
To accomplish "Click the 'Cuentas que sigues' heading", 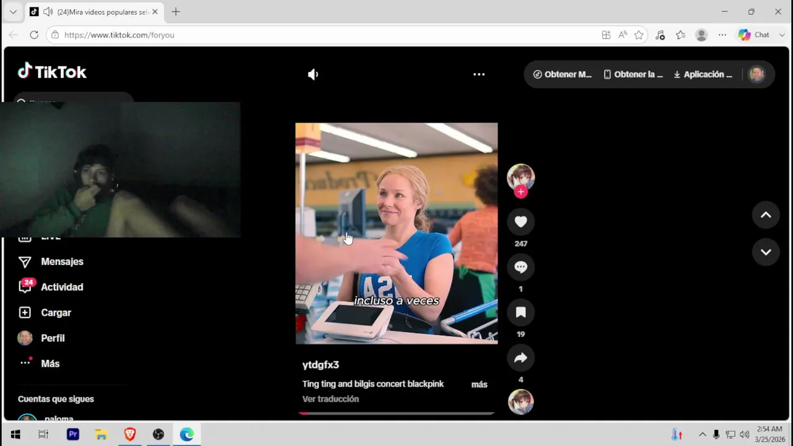I will click(x=56, y=399).
